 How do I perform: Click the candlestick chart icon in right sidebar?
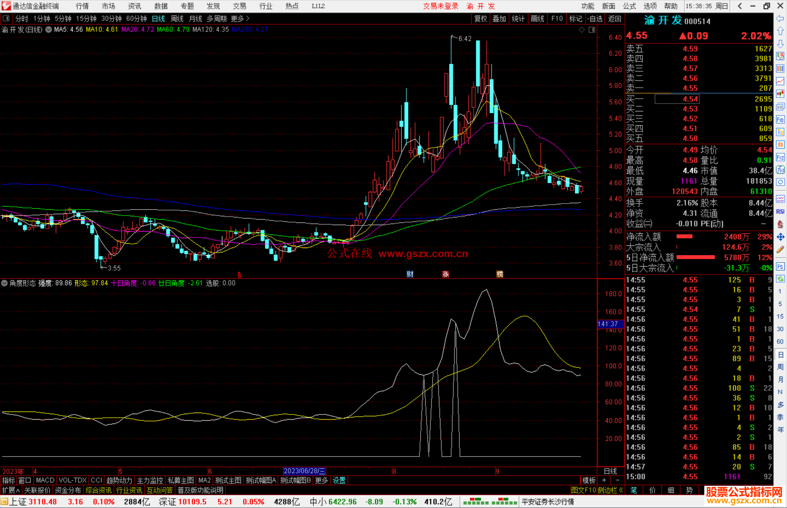[780, 94]
